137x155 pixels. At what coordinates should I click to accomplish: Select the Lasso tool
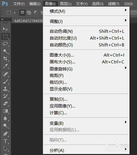[x=5, y=44]
